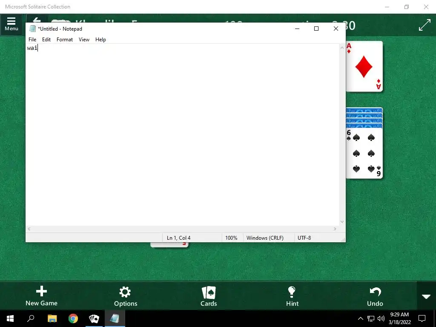The image size is (436, 327).
Task: Get a Hint with the lightbulb
Action: (292, 296)
